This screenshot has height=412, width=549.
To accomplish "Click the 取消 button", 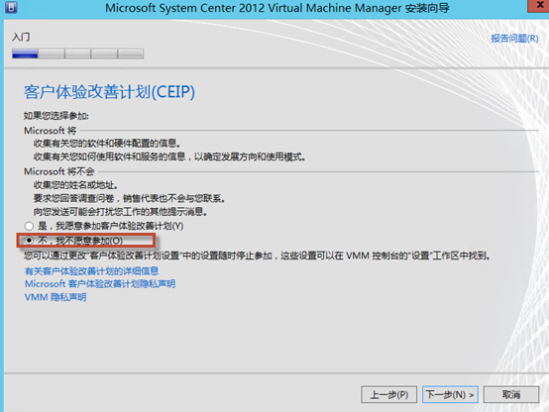I will click(511, 395).
